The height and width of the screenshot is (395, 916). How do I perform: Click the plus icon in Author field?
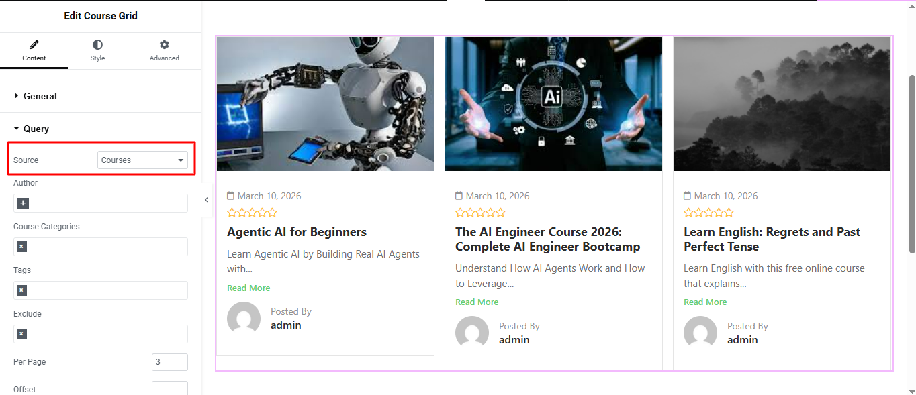point(24,203)
